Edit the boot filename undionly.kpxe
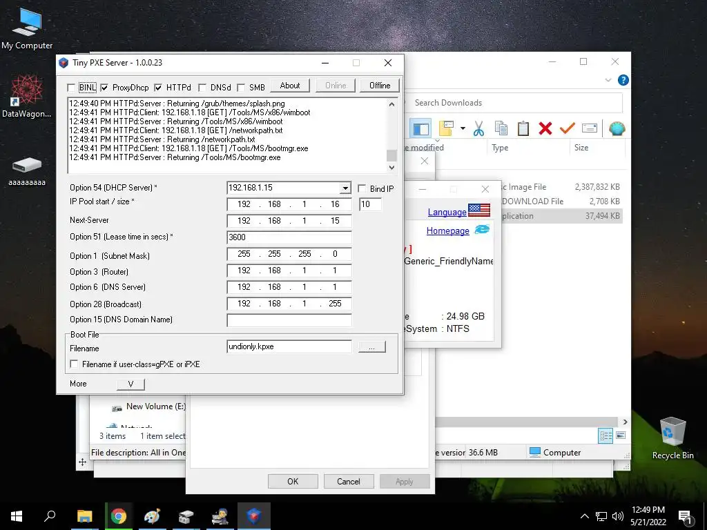The width and height of the screenshot is (707, 530). [x=289, y=346]
